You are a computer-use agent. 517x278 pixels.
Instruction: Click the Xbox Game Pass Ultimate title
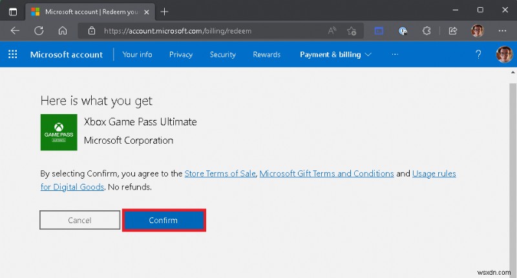(140, 122)
